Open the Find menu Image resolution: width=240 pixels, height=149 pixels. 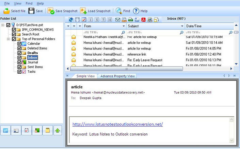pos(29,3)
